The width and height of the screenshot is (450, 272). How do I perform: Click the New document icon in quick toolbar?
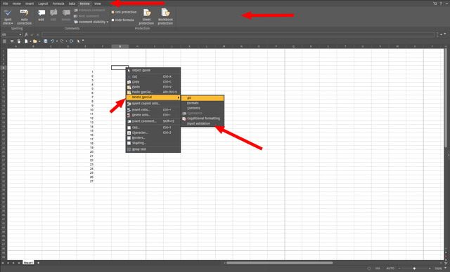26,41
